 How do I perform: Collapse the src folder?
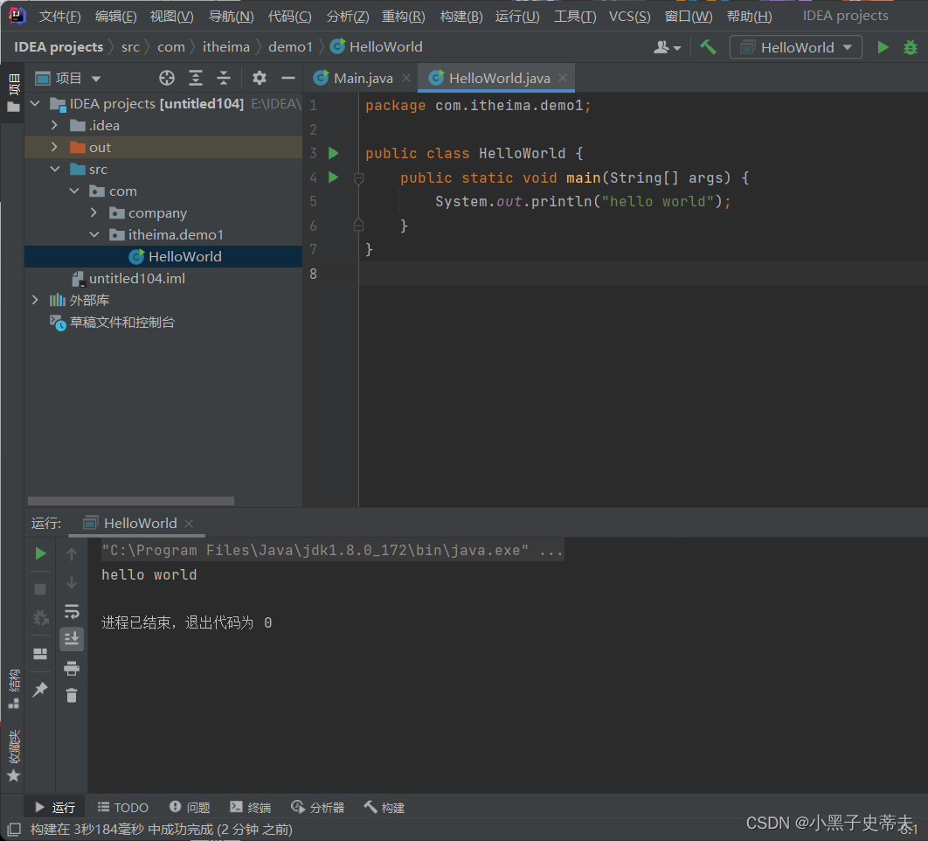click(54, 170)
